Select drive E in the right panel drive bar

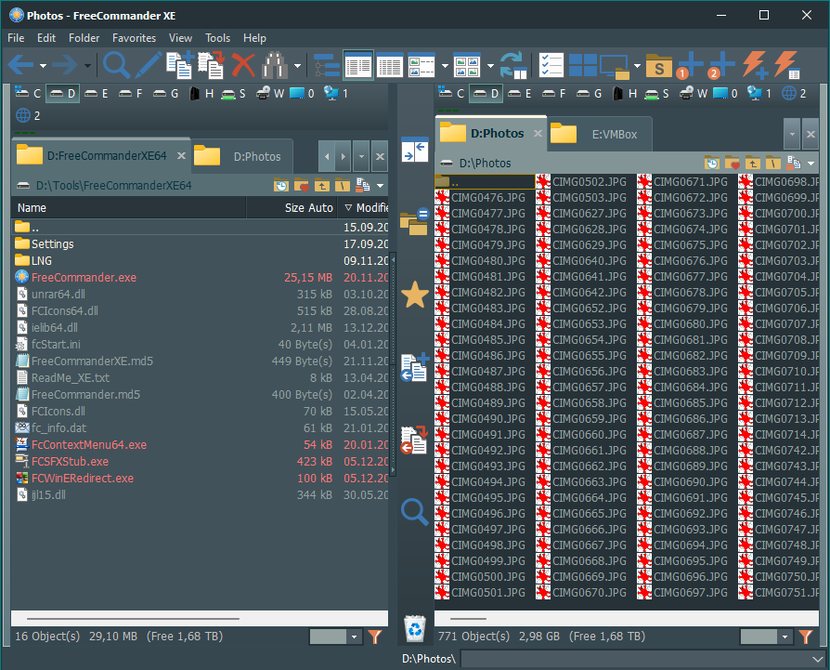point(520,94)
